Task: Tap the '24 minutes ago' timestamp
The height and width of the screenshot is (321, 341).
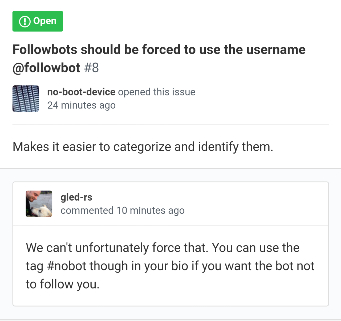Action: pyautogui.click(x=81, y=105)
